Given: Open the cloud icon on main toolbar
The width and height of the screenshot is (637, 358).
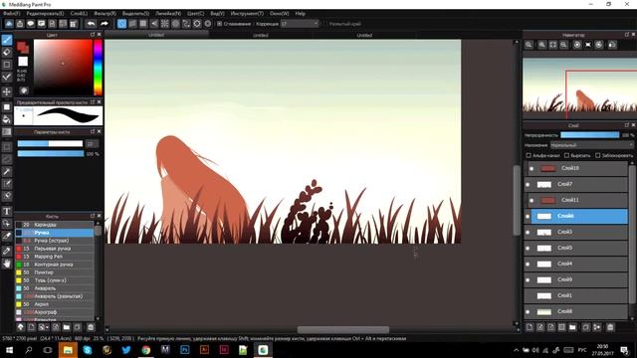Looking at the screenshot, I should click(x=9, y=24).
